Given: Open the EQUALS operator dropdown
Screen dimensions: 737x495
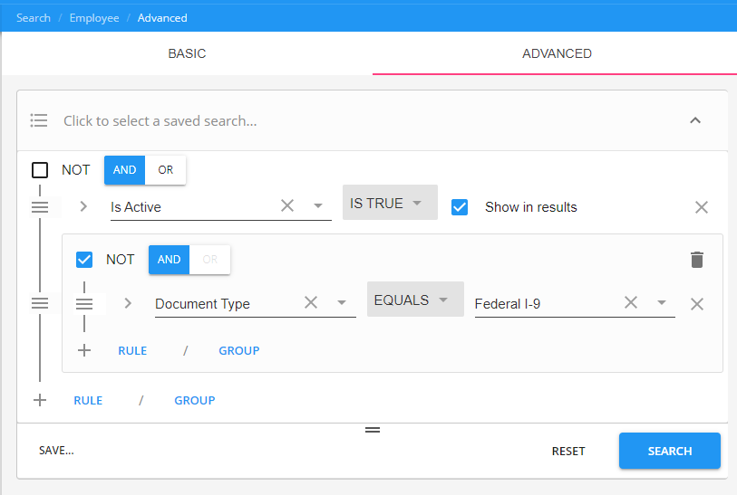Looking at the screenshot, I should point(414,300).
